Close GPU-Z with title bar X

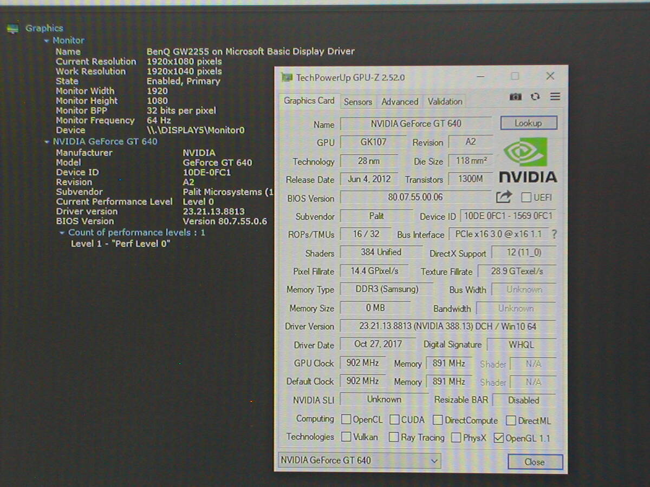point(550,76)
